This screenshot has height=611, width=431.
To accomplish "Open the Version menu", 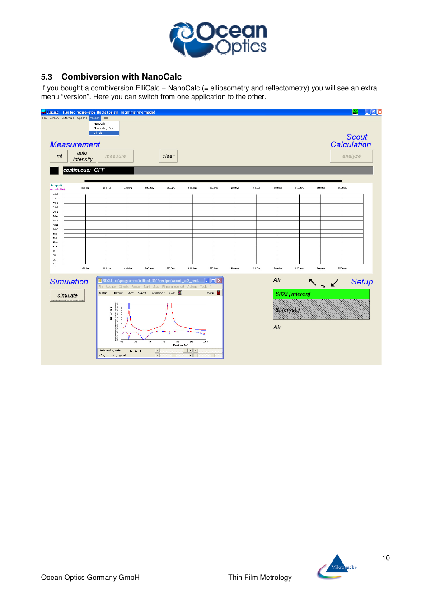I will tap(95, 118).
